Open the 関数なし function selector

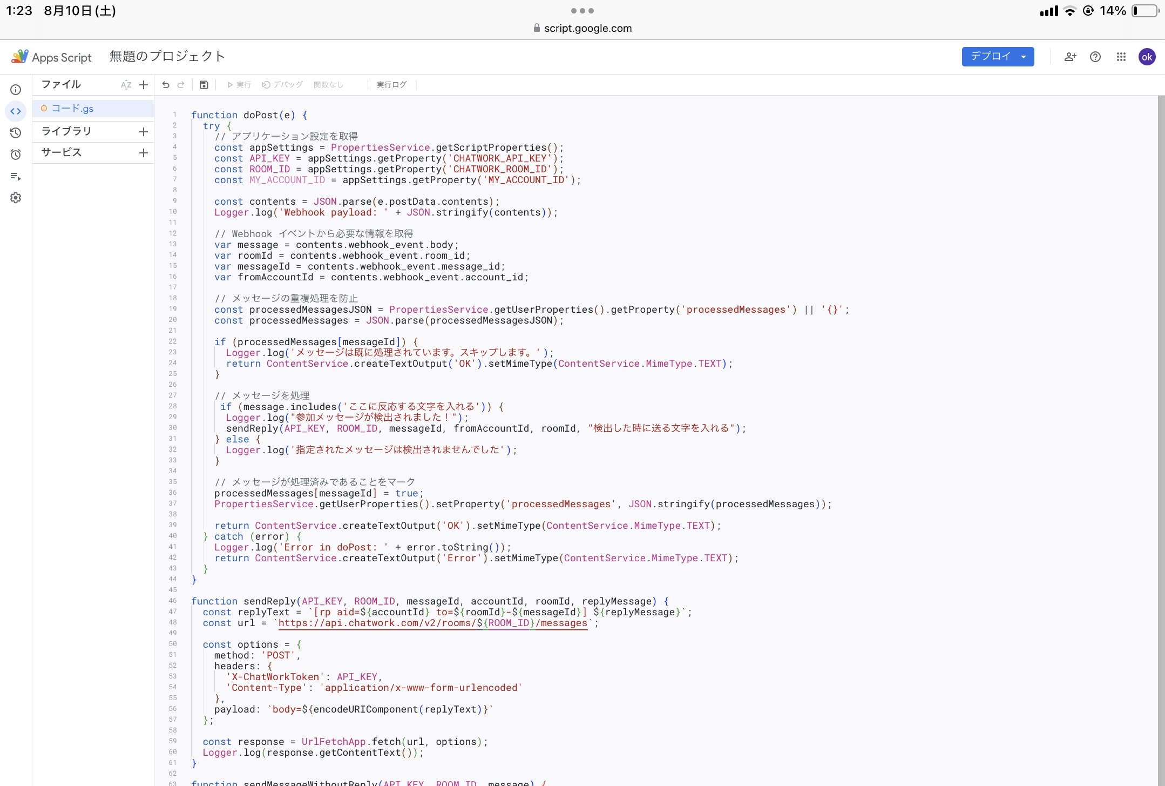(x=328, y=85)
